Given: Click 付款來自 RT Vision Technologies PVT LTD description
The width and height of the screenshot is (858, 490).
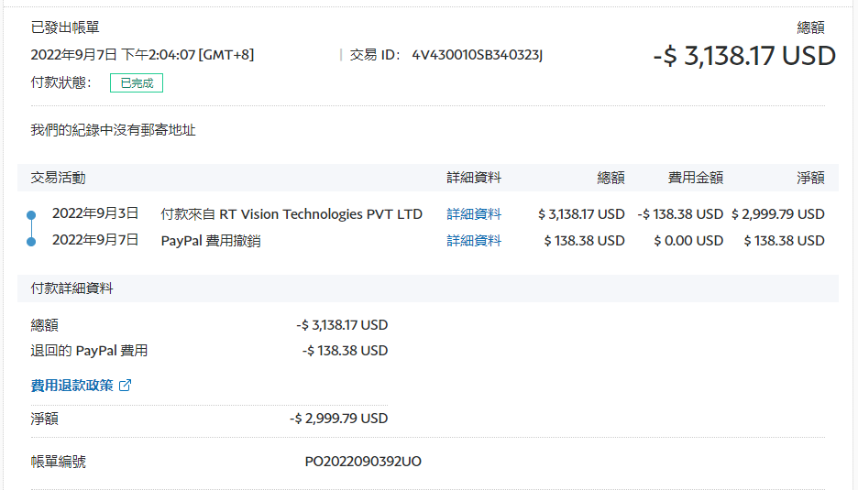Looking at the screenshot, I should click(291, 214).
